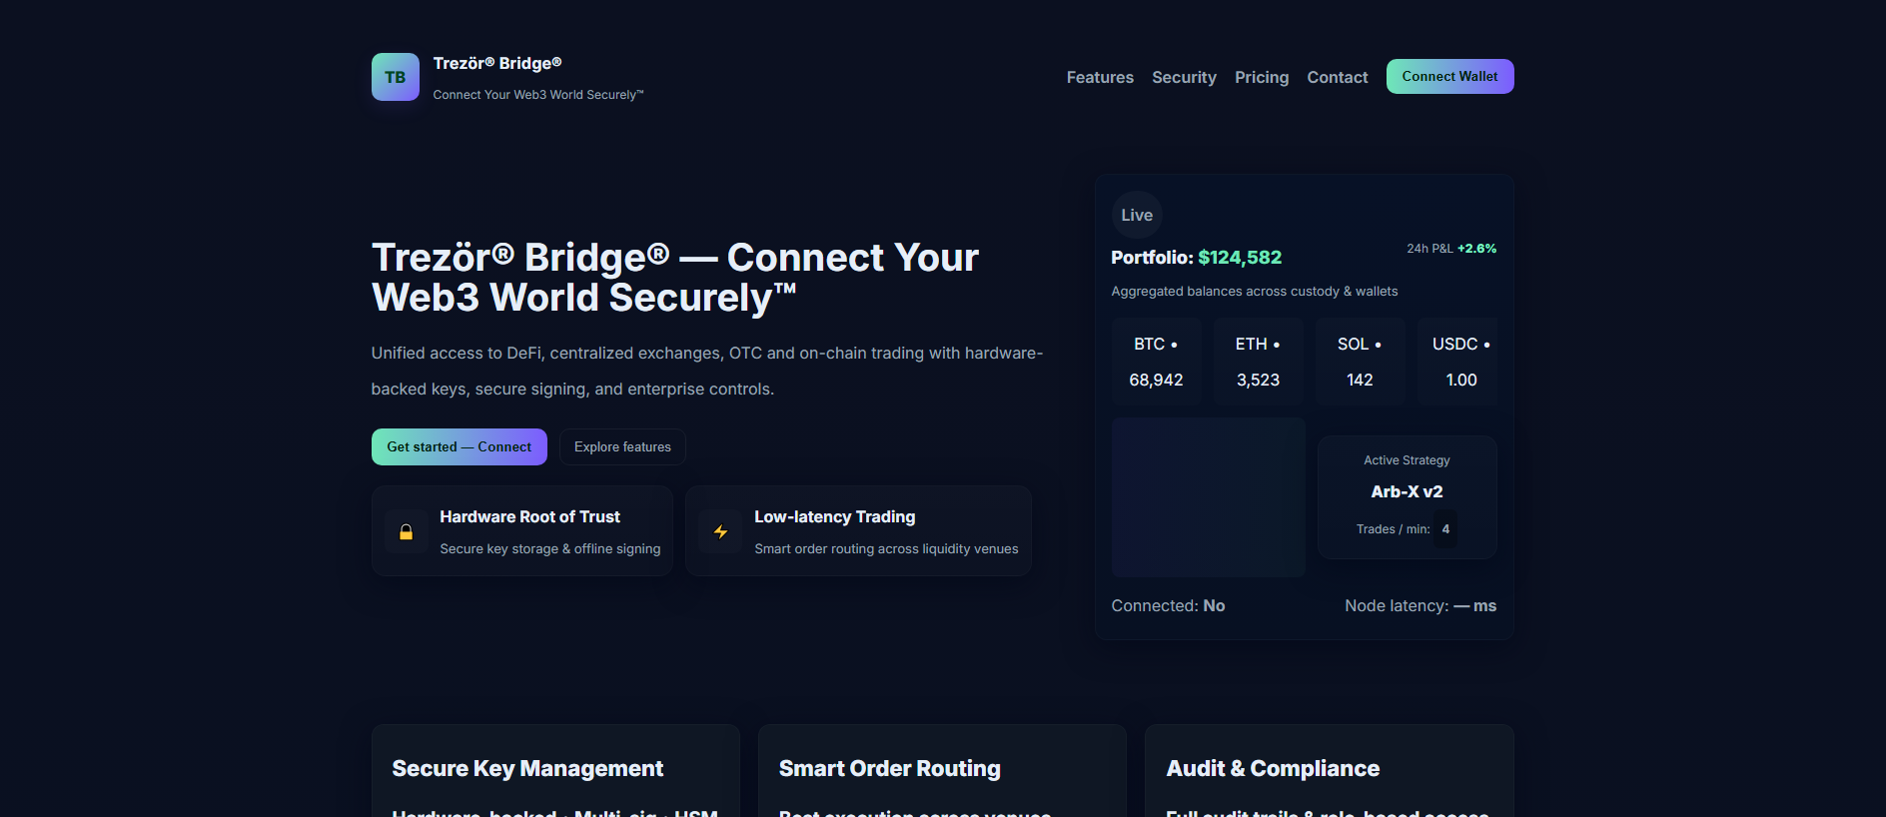Image resolution: width=1886 pixels, height=817 pixels.
Task: Select the BTC price tile
Action: pyautogui.click(x=1156, y=362)
